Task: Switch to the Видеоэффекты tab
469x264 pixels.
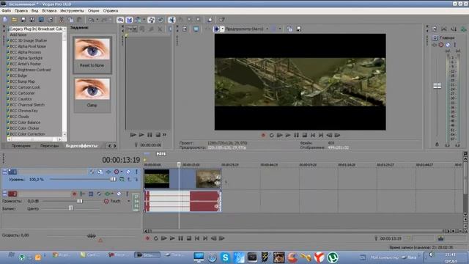Action: click(81, 146)
